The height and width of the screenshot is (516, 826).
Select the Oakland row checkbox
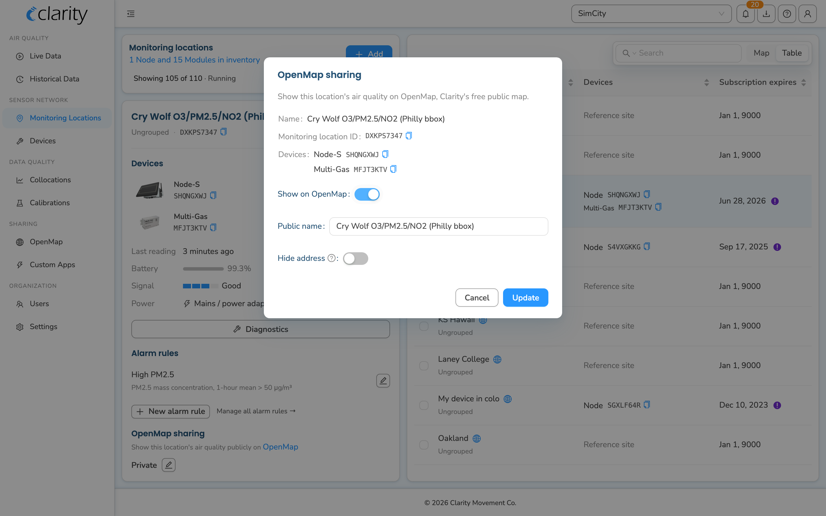coord(424,445)
